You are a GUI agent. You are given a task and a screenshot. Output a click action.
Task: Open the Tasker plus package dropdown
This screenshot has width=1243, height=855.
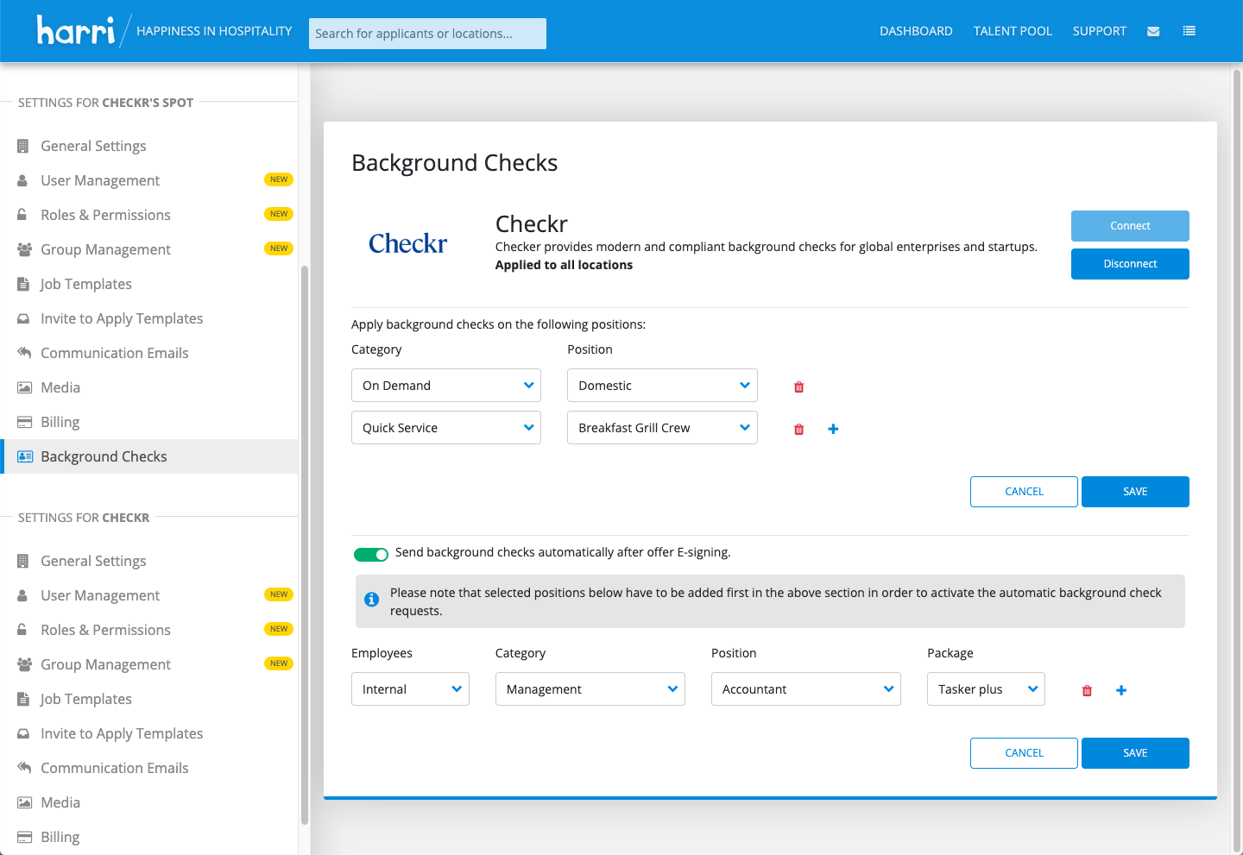986,689
